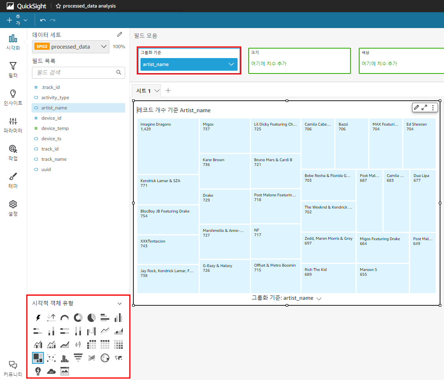Image resolution: width=444 pixels, height=380 pixels.
Task: Select the AutoGraph lightning visual type
Action: [38, 318]
